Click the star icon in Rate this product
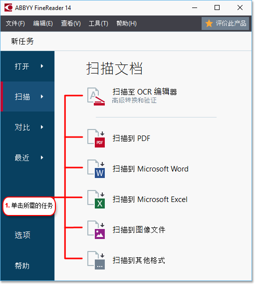Viewport: 256px width, 285px height. (x=209, y=23)
